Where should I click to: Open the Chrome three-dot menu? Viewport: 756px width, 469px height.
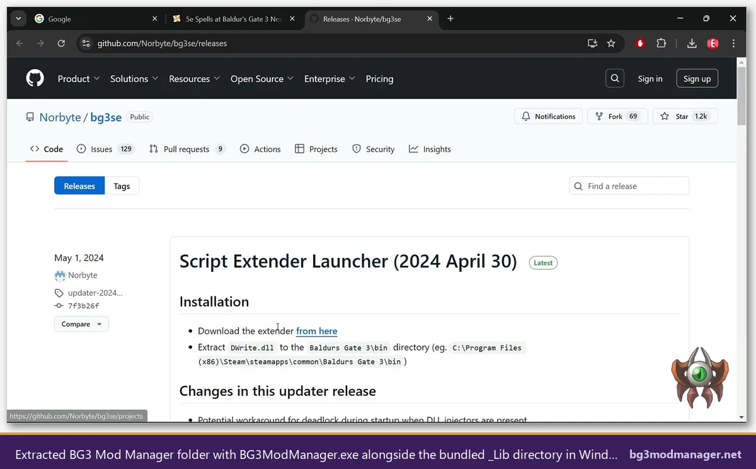pyautogui.click(x=733, y=43)
